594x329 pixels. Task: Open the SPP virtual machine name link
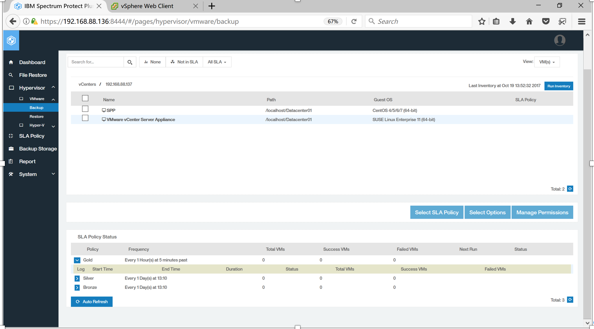[111, 111]
